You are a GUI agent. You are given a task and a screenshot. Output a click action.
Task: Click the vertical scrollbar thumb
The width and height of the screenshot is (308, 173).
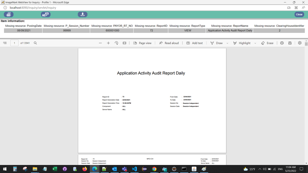tap(306, 44)
